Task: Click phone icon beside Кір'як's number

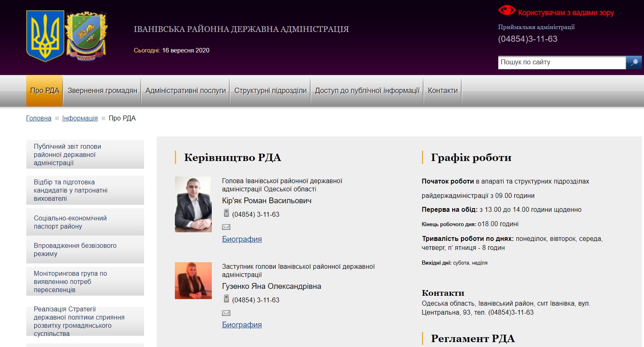Action: pyautogui.click(x=226, y=213)
